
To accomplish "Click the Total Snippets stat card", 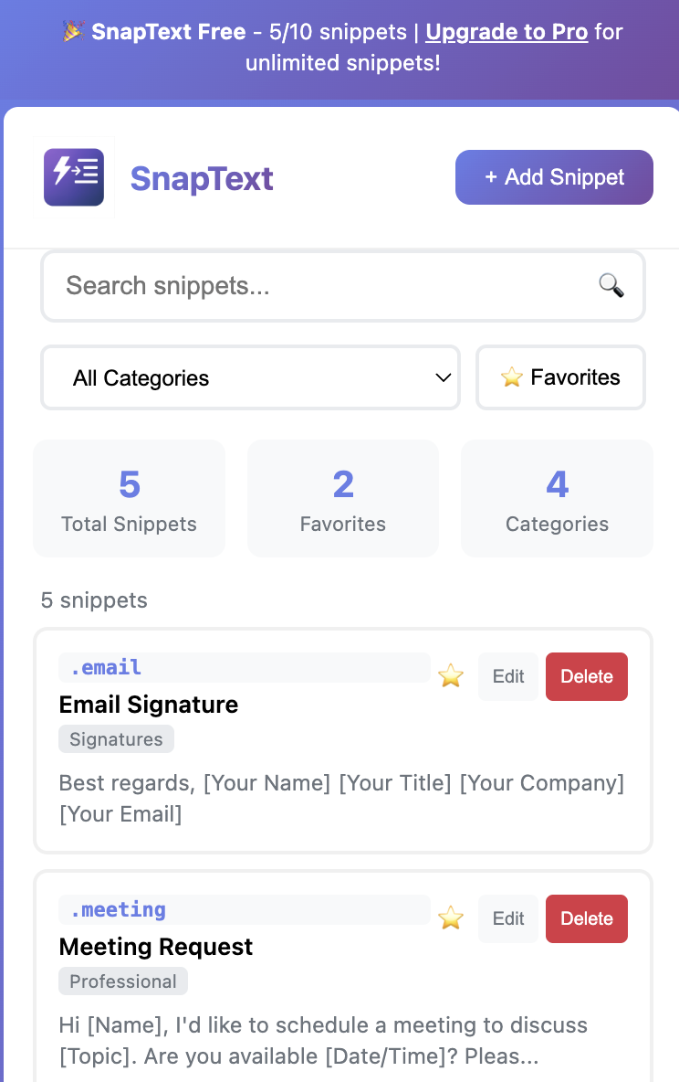I will [x=129, y=498].
